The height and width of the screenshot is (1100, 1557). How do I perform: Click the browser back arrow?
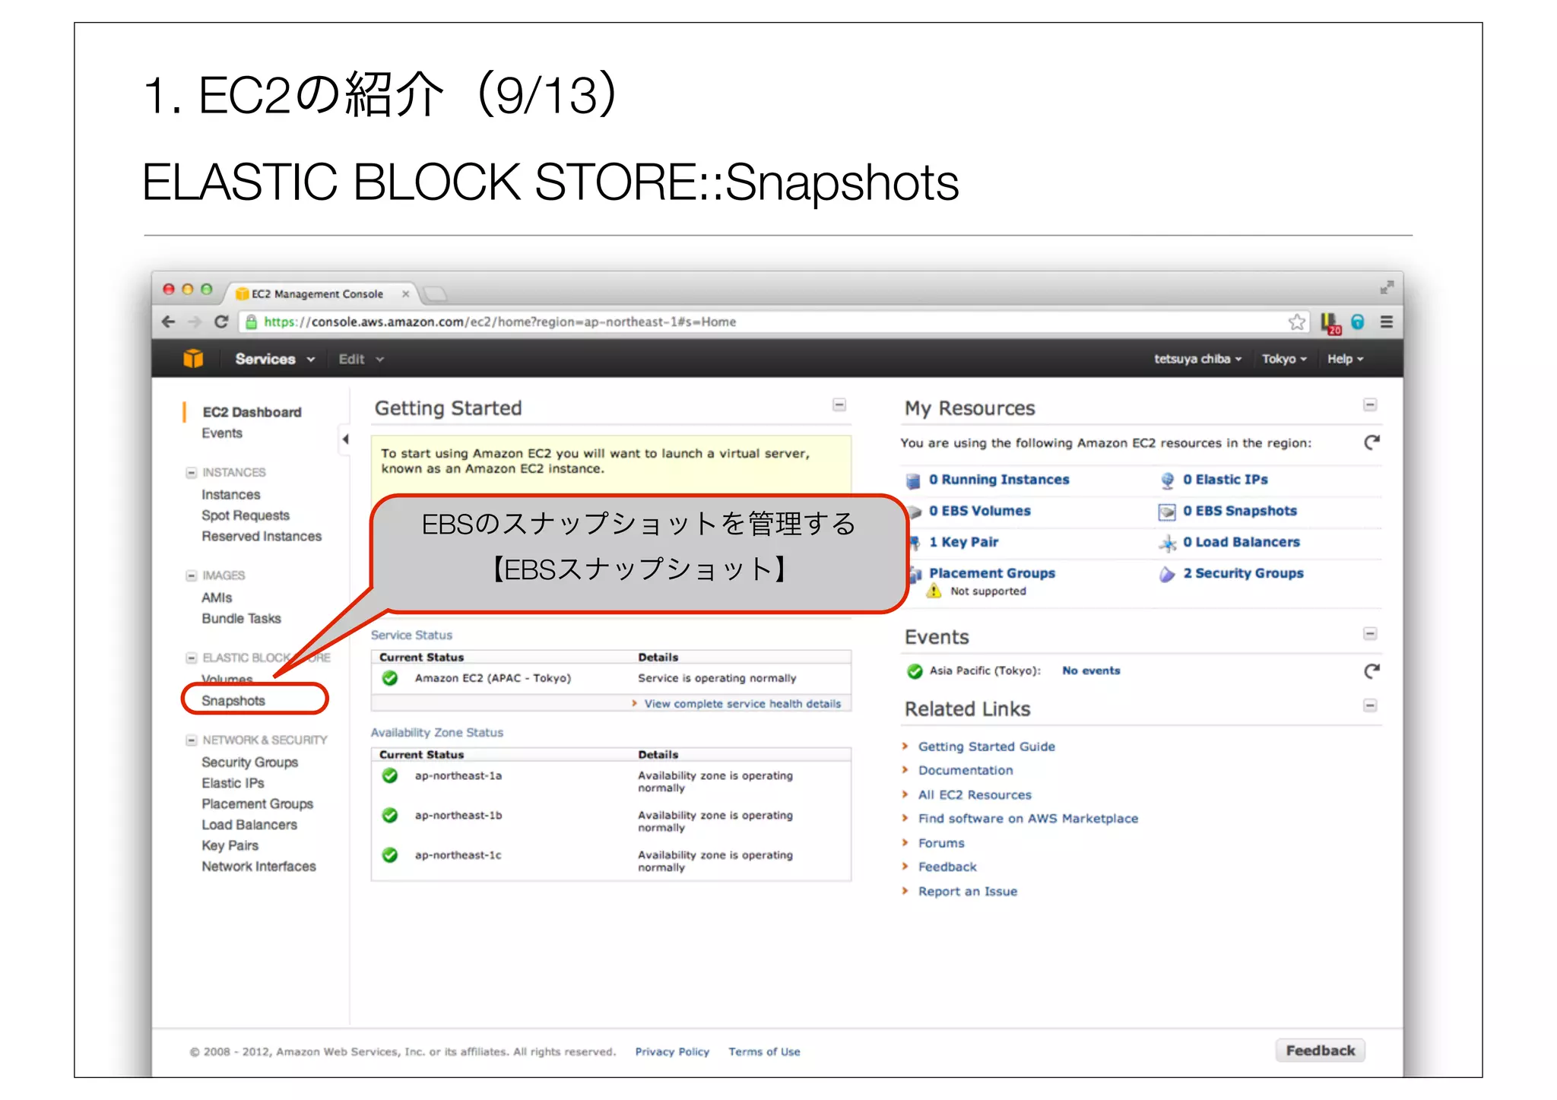tap(169, 322)
